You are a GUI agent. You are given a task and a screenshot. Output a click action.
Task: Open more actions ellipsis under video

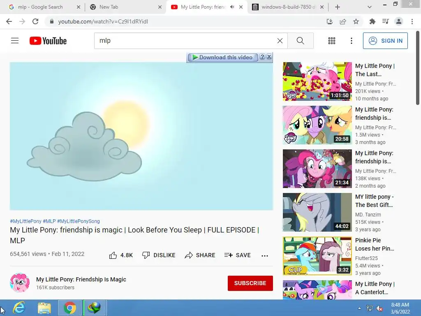[x=265, y=256]
